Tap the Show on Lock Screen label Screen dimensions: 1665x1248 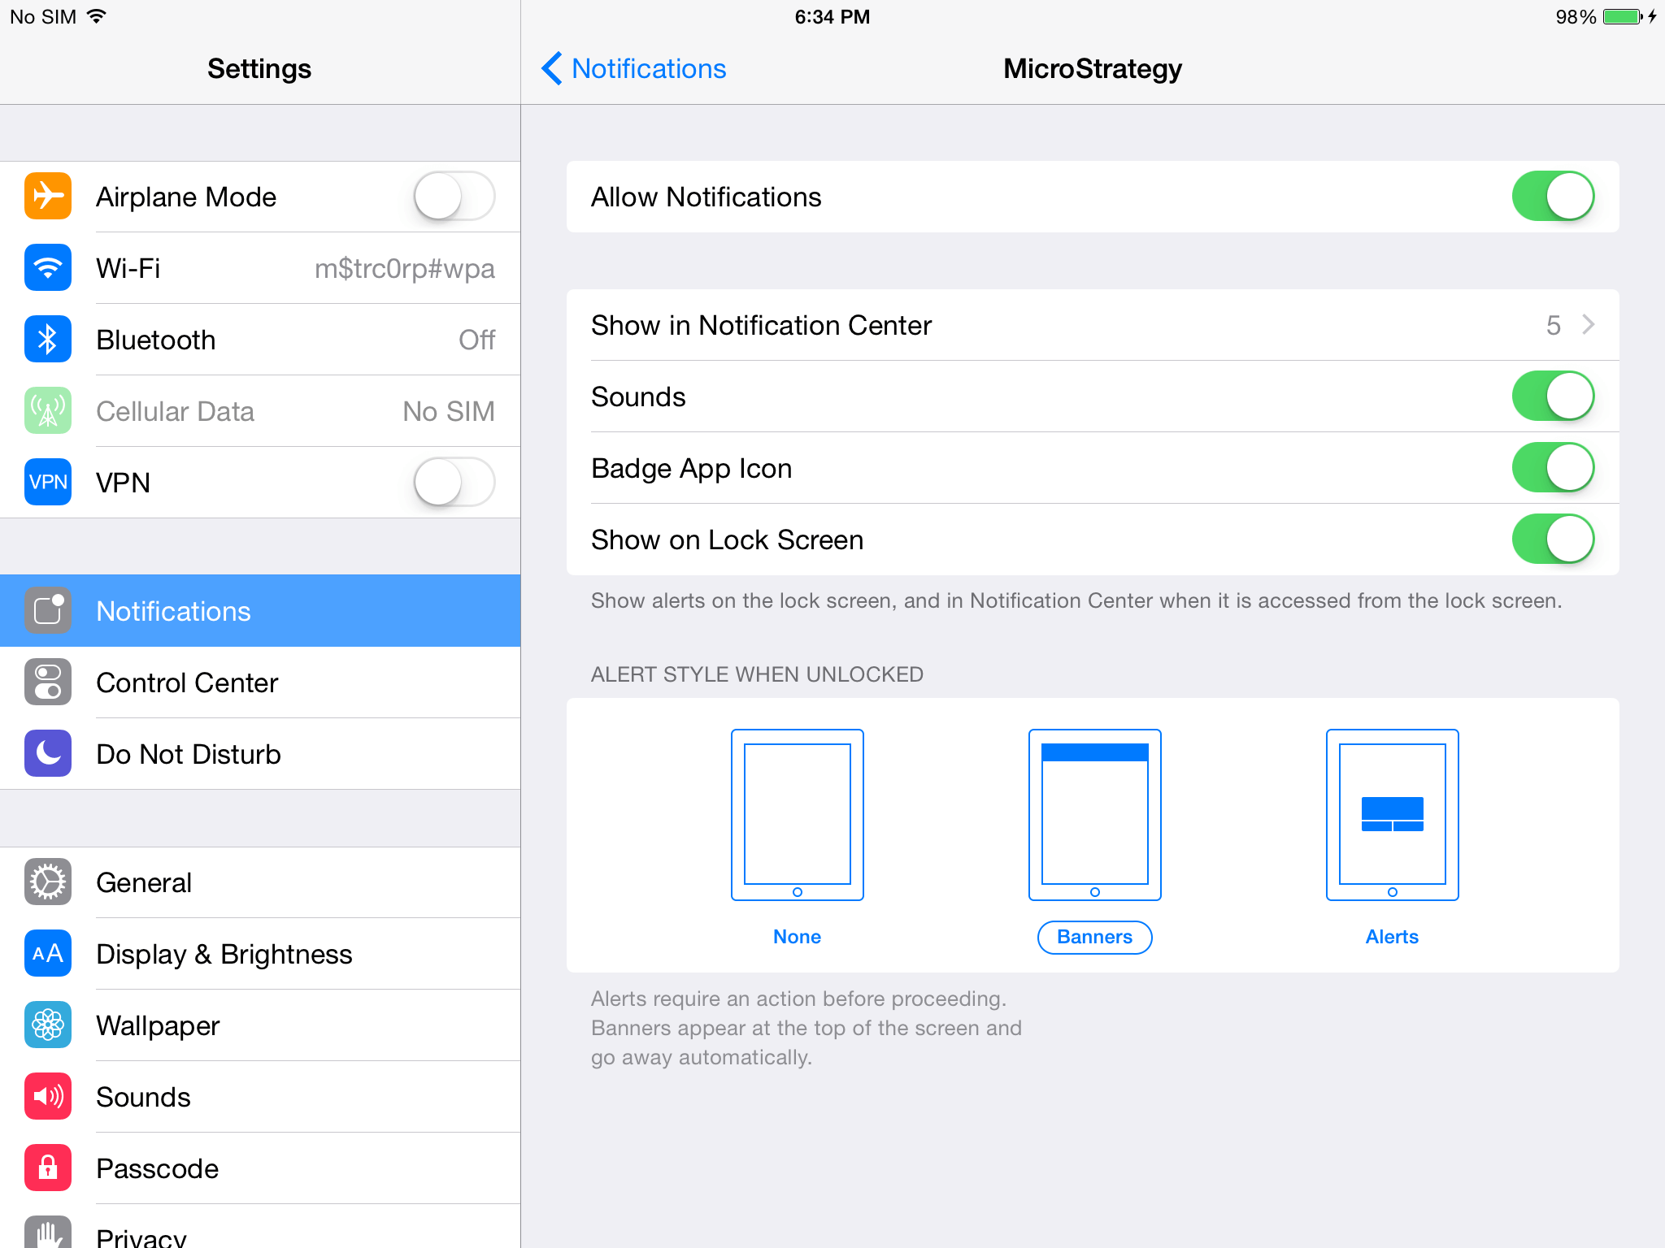click(x=727, y=539)
